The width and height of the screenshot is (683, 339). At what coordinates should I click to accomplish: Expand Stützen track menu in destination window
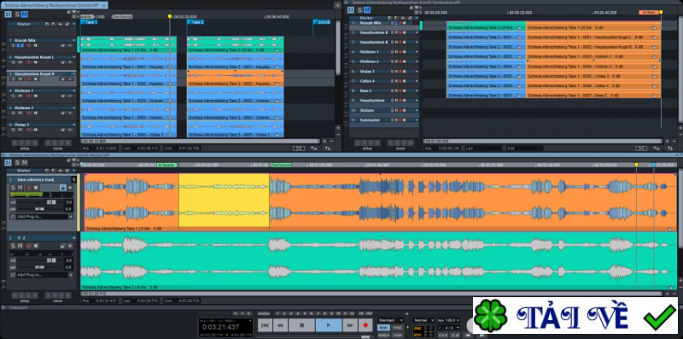tap(417, 110)
